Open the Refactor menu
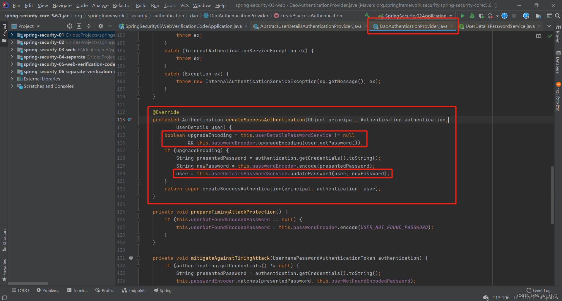 click(122, 5)
